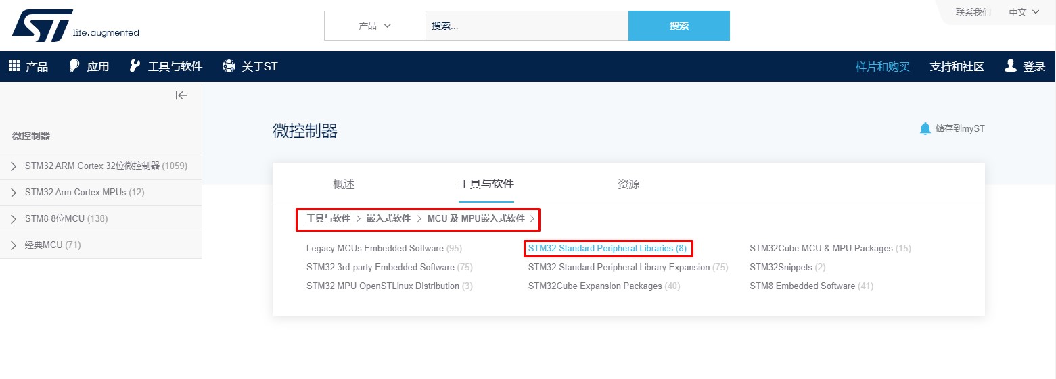This screenshot has width=1056, height=379.
Task: Click 工具与软件 breadcrumb link
Action: tap(328, 219)
